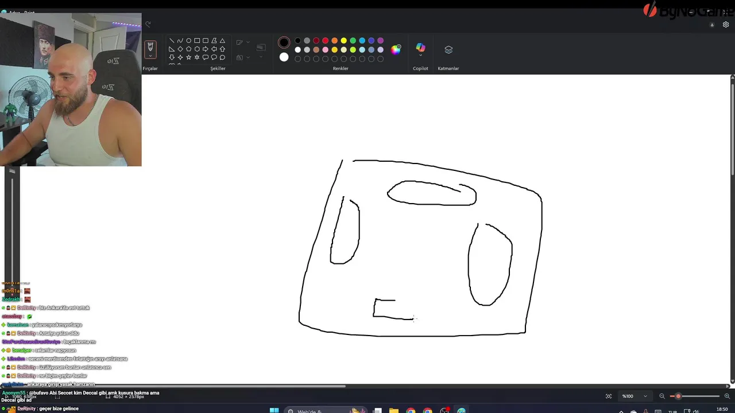Select the Line shape
The width and height of the screenshot is (735, 413).
click(x=172, y=41)
